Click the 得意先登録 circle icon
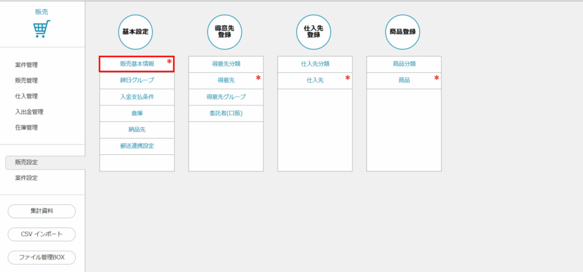This screenshot has width=583, height=272. pos(225,32)
